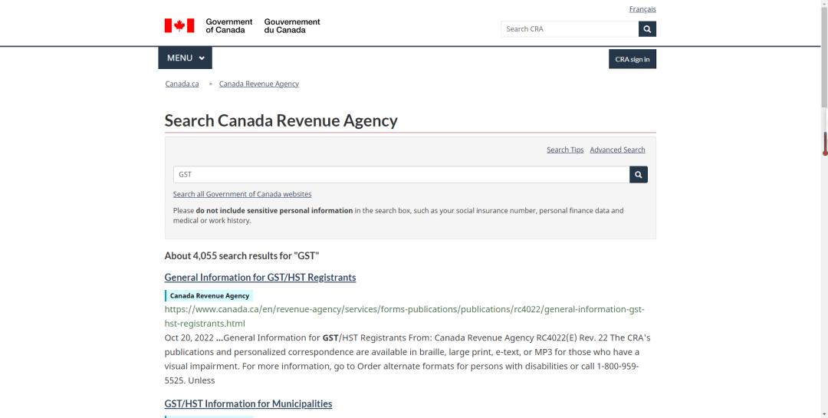
Task: Submit the GST search with the magnifier button
Action: [638, 175]
